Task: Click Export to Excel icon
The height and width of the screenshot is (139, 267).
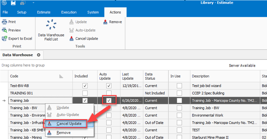Action: [x=5, y=38]
